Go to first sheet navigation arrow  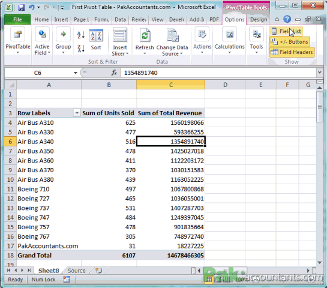pos(8,271)
